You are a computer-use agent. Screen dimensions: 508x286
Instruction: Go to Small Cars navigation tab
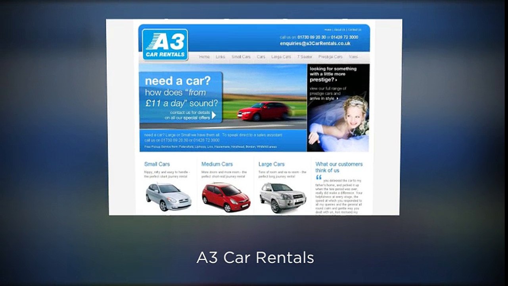click(241, 57)
